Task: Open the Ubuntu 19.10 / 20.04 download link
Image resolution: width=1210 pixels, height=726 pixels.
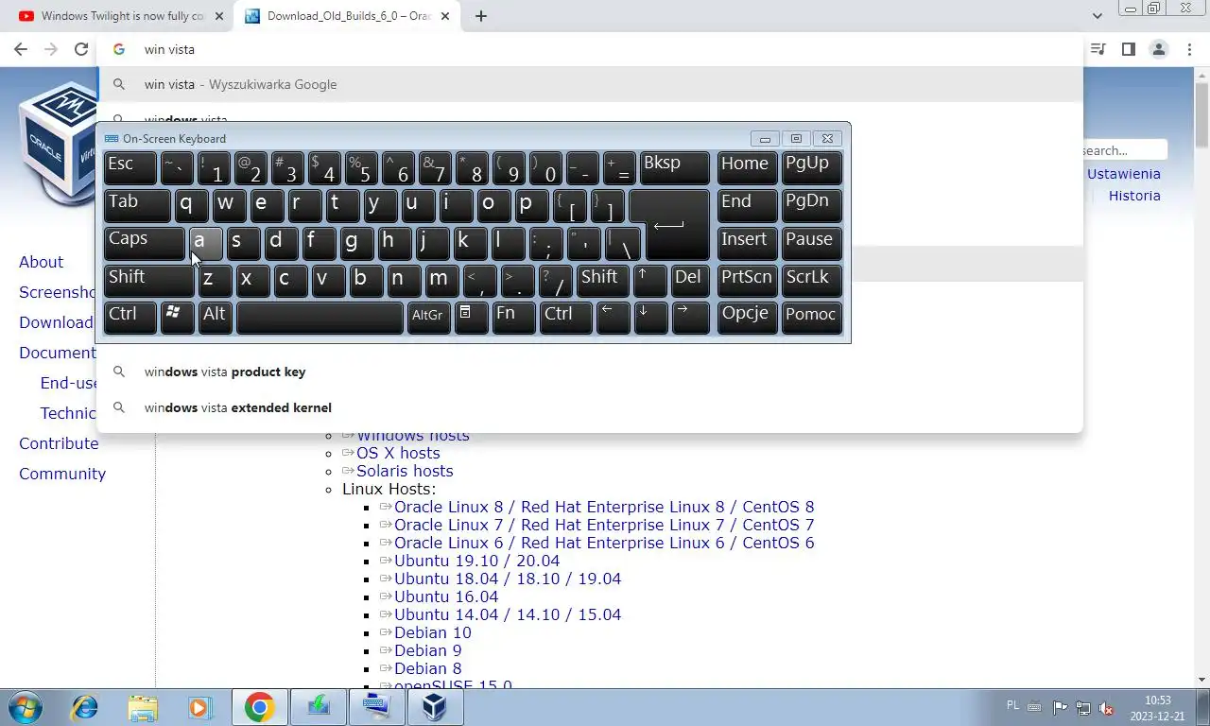Action: pyautogui.click(x=476, y=561)
